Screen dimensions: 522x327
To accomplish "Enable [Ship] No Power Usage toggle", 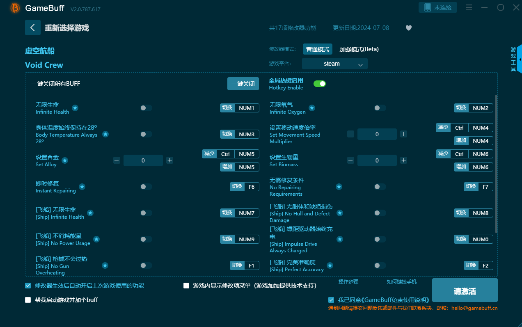I will pos(146,239).
